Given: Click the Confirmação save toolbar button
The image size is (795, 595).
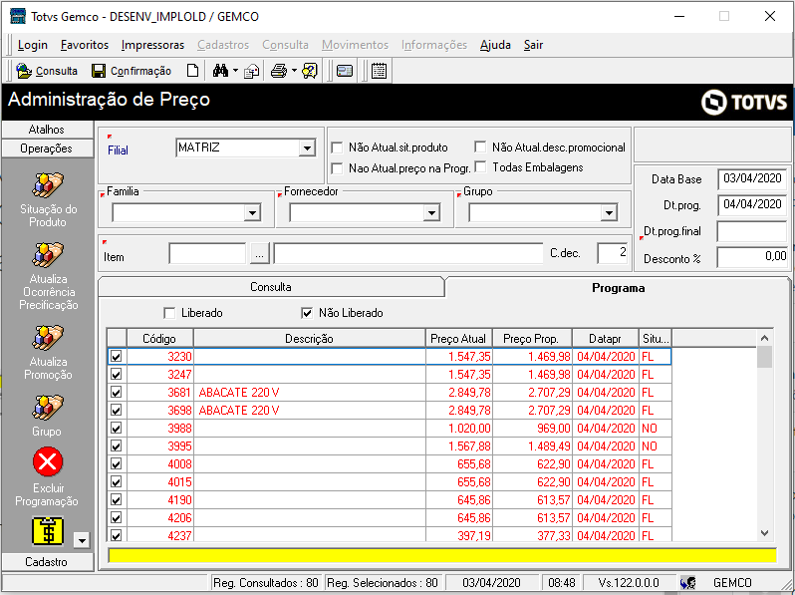Looking at the screenshot, I should pos(132,71).
